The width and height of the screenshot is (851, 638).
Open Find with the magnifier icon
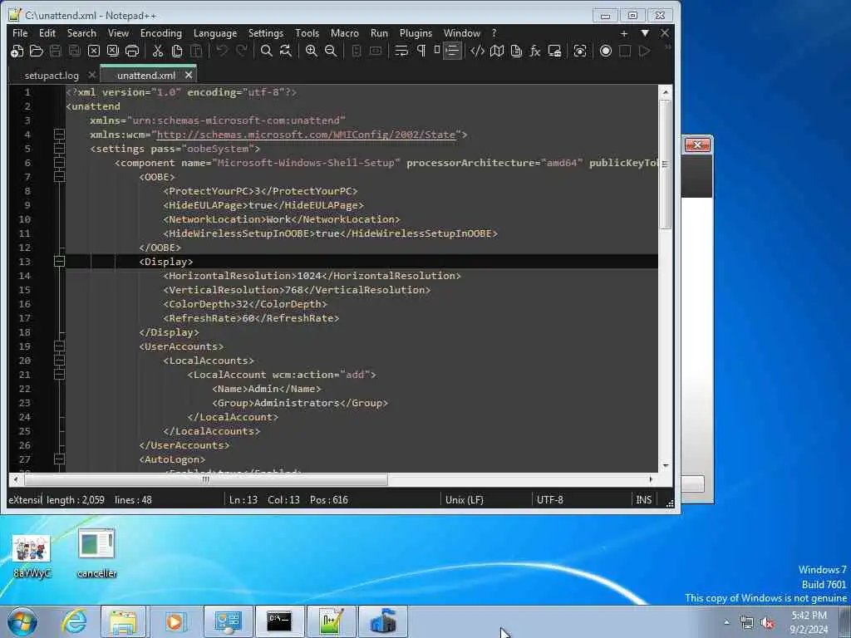coord(267,51)
